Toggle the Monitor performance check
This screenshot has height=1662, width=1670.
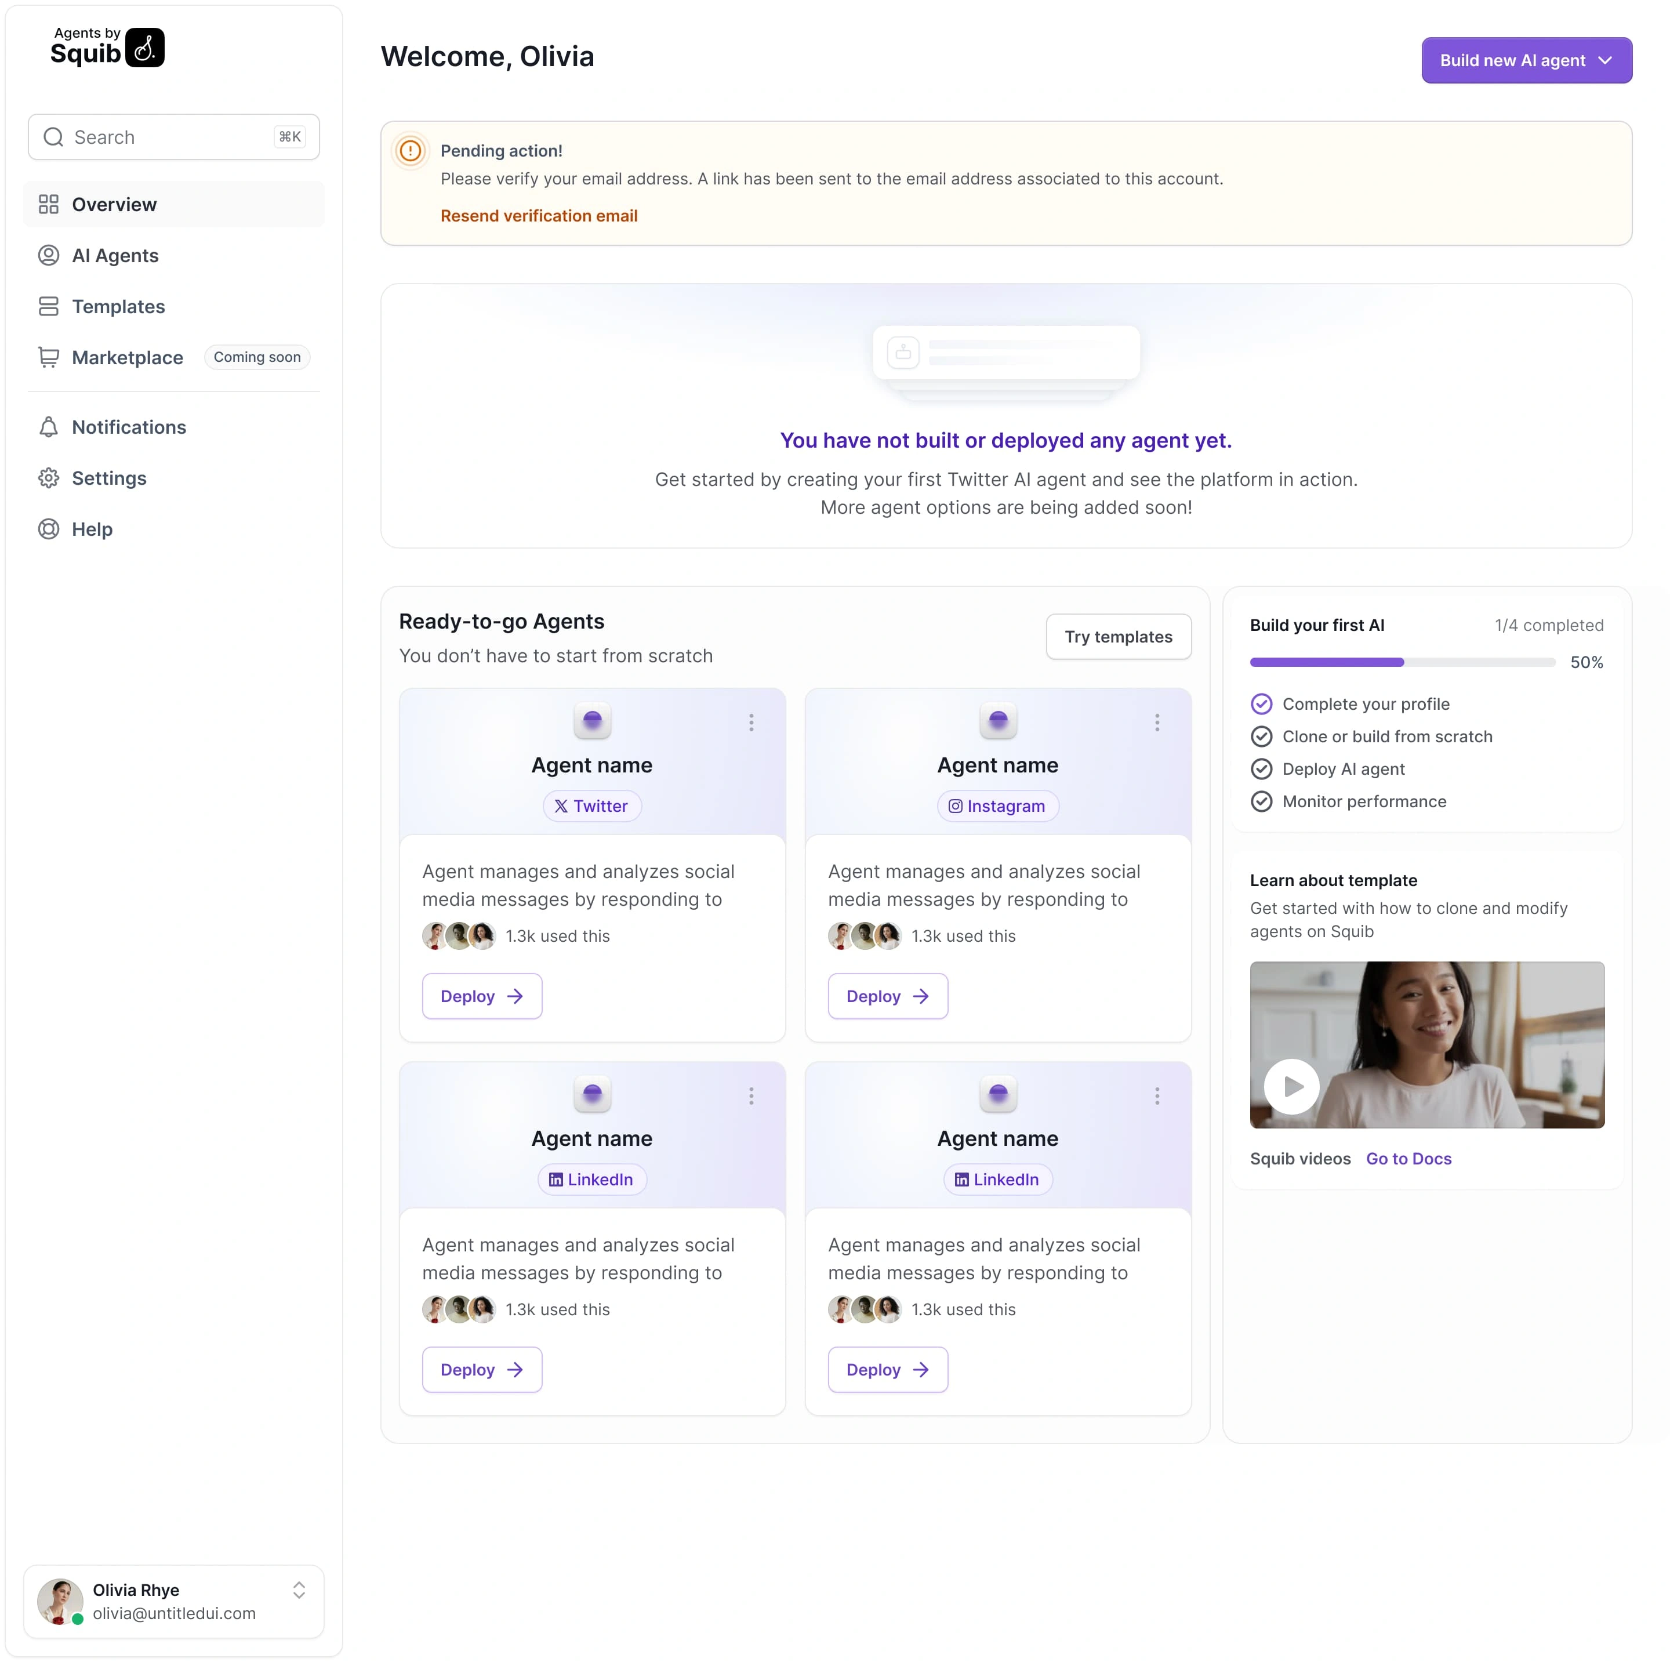point(1261,801)
